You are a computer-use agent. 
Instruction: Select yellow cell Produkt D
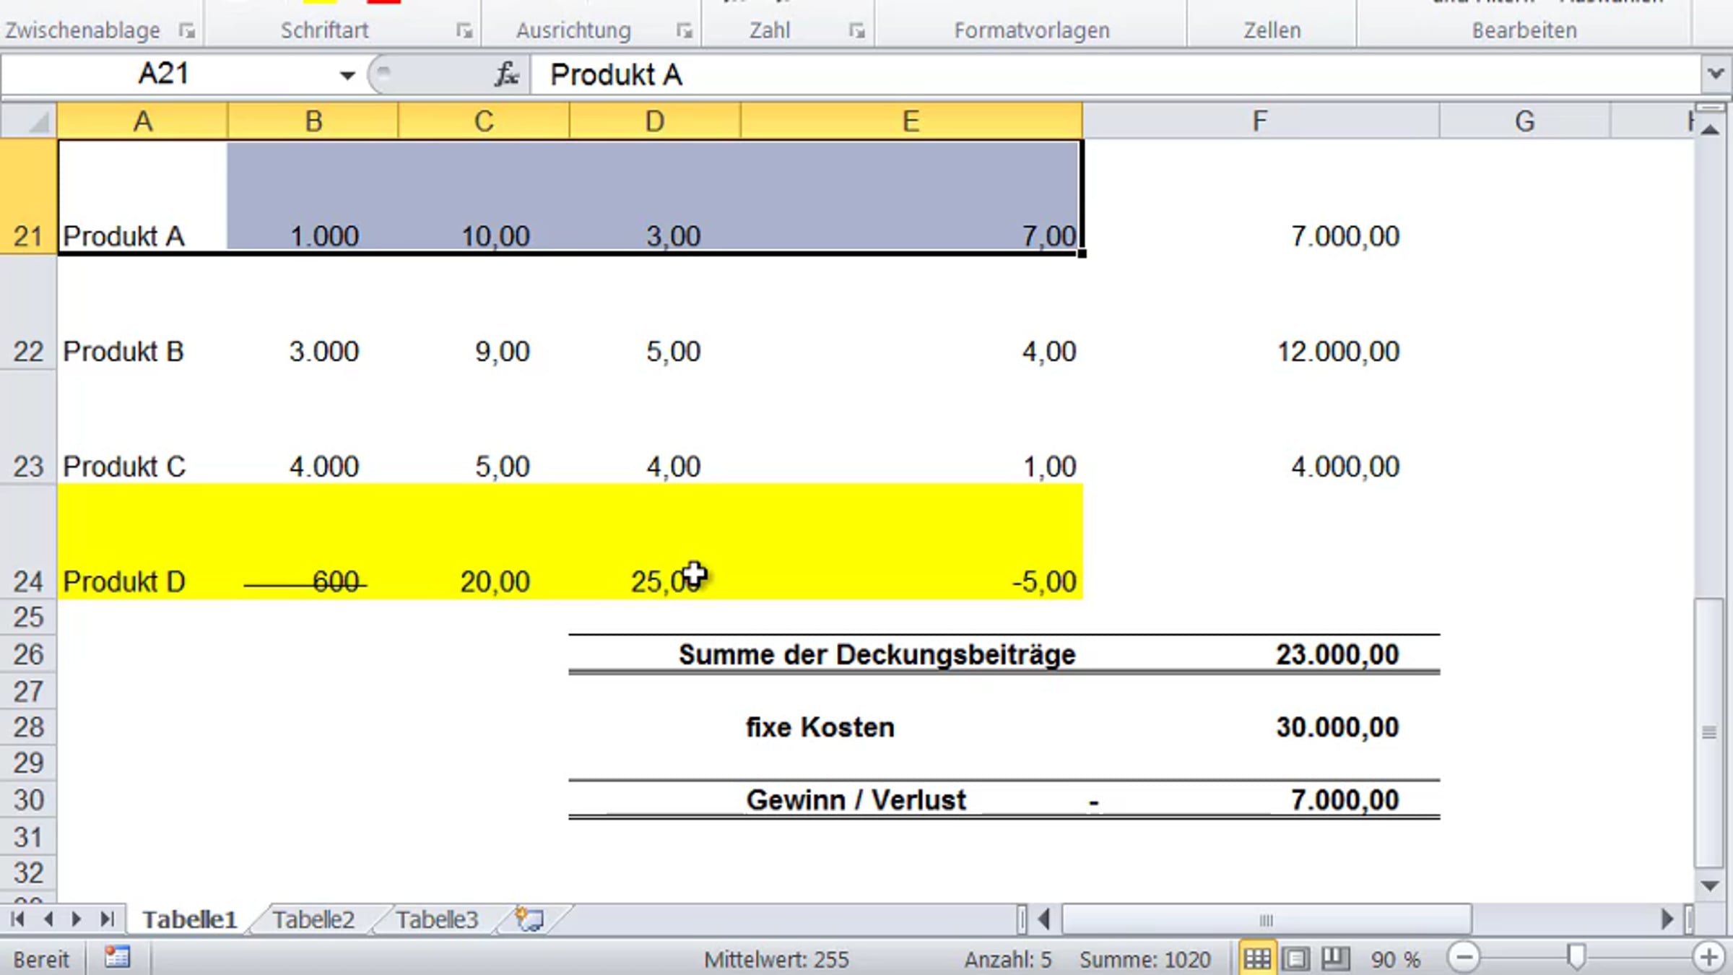click(142, 542)
